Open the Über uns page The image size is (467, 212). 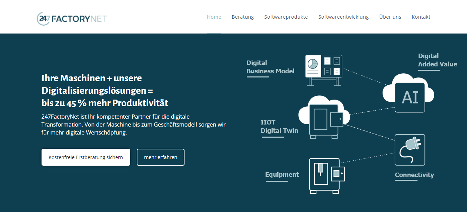tap(390, 17)
